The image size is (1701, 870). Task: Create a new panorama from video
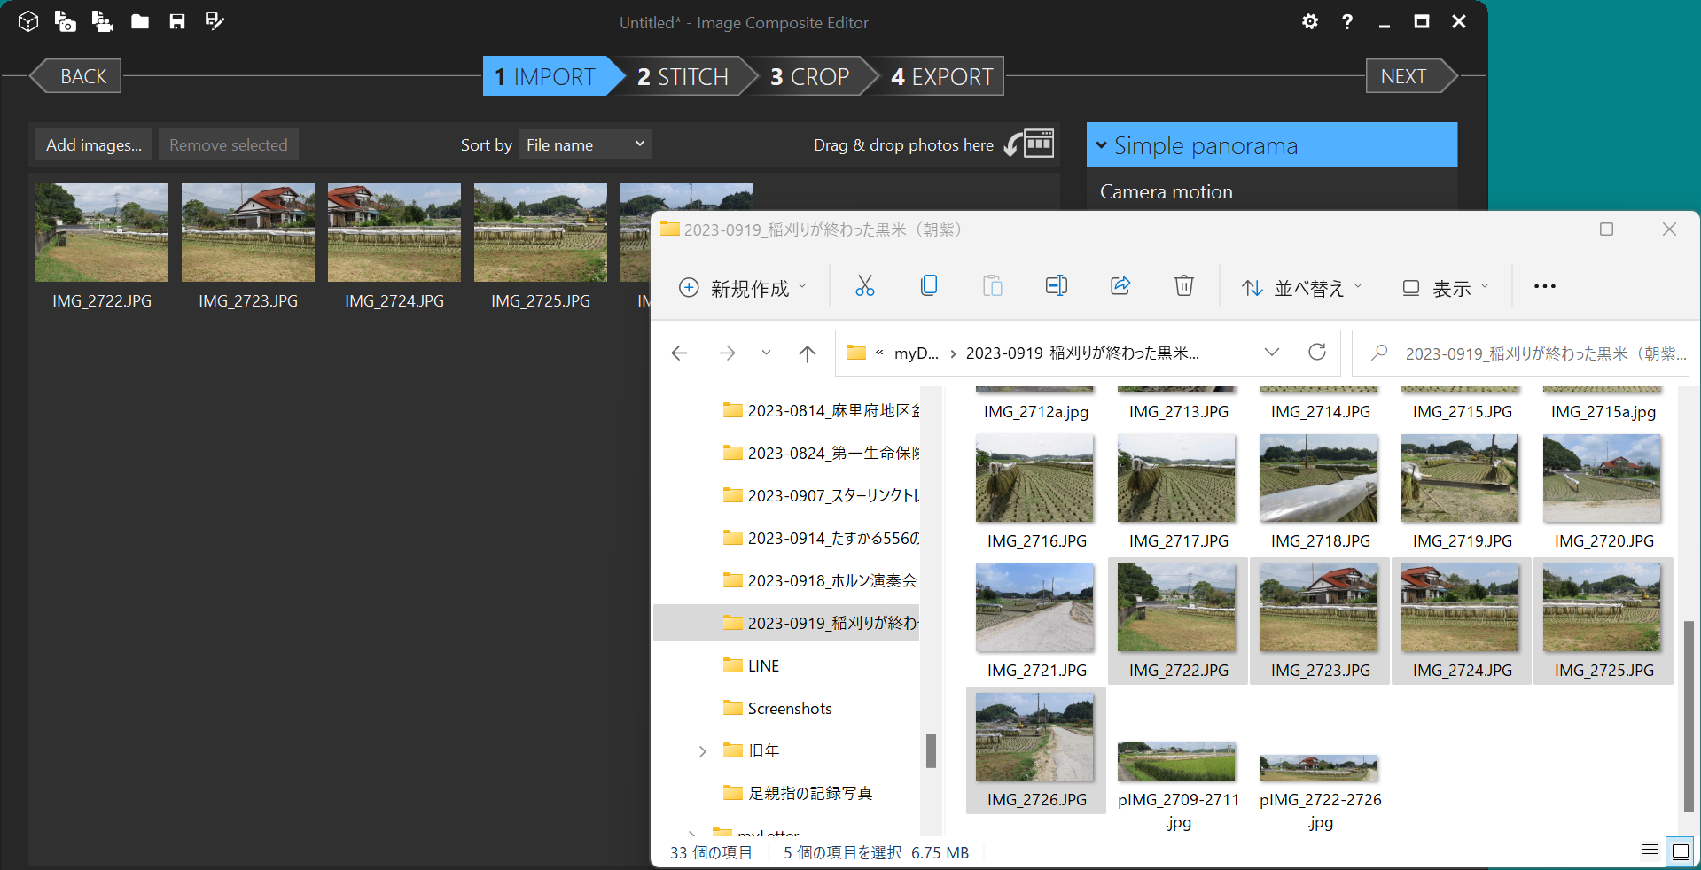tap(102, 21)
